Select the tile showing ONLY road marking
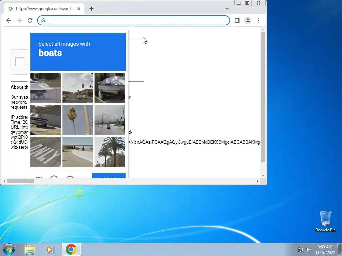The height and width of the screenshot is (256, 342). tap(46, 152)
